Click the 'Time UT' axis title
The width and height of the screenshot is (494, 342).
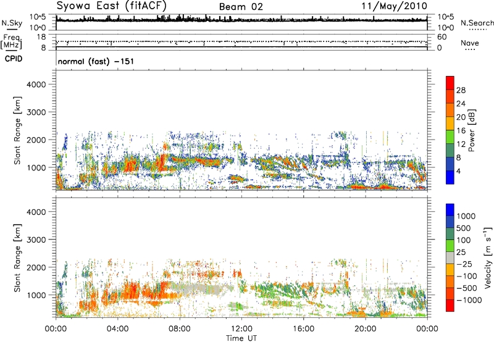(x=241, y=338)
